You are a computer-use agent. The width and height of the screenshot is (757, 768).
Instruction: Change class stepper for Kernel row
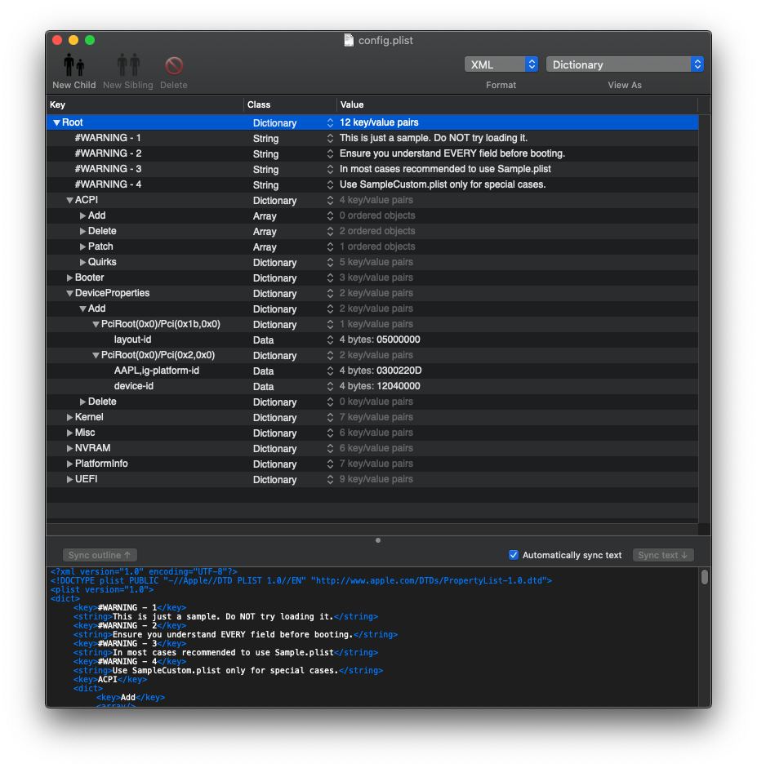pos(330,417)
